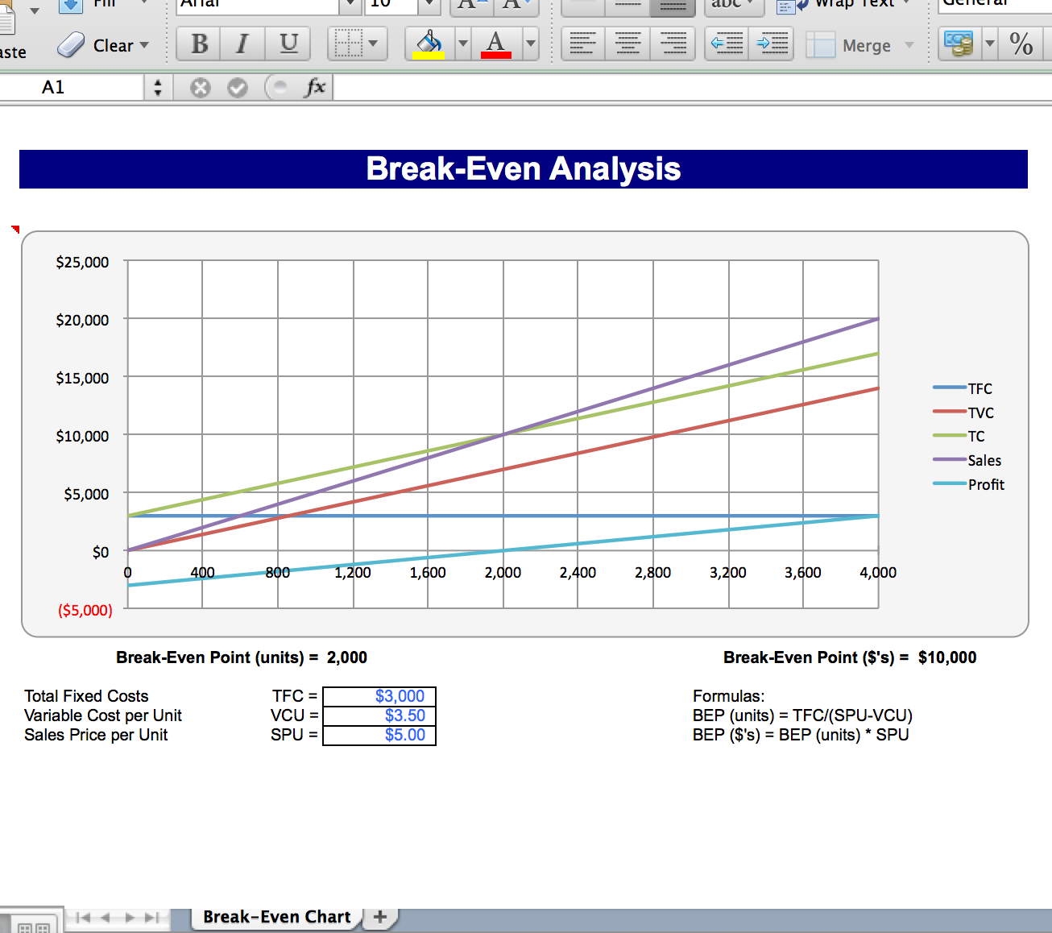Screen dimensions: 1052x933
Task: Open the Clear dropdown arrow
Action: click(x=144, y=45)
